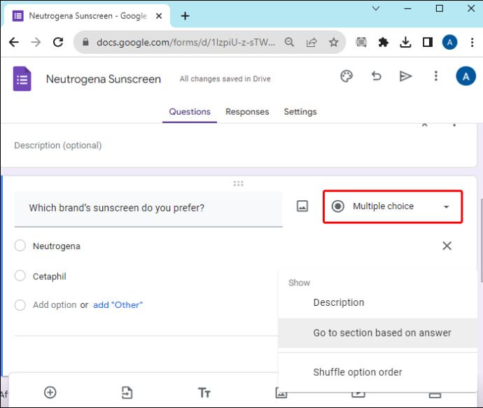The image size is (483, 408).
Task: Open the Google account avatar in Forms
Action: pos(465,76)
